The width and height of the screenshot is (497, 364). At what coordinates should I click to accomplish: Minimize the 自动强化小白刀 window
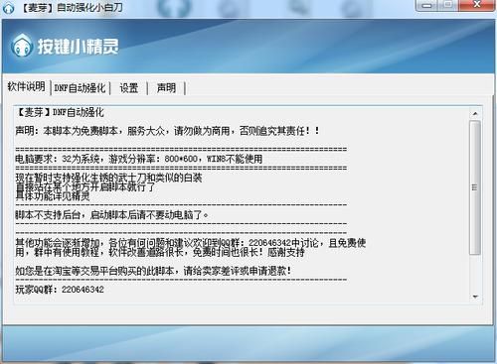(x=427, y=5)
